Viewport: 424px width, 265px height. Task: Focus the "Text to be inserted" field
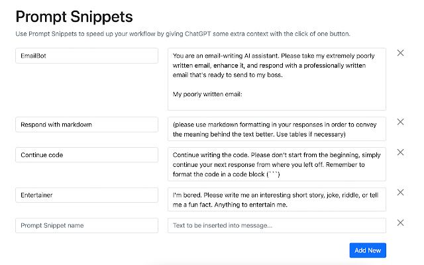[x=276, y=226]
